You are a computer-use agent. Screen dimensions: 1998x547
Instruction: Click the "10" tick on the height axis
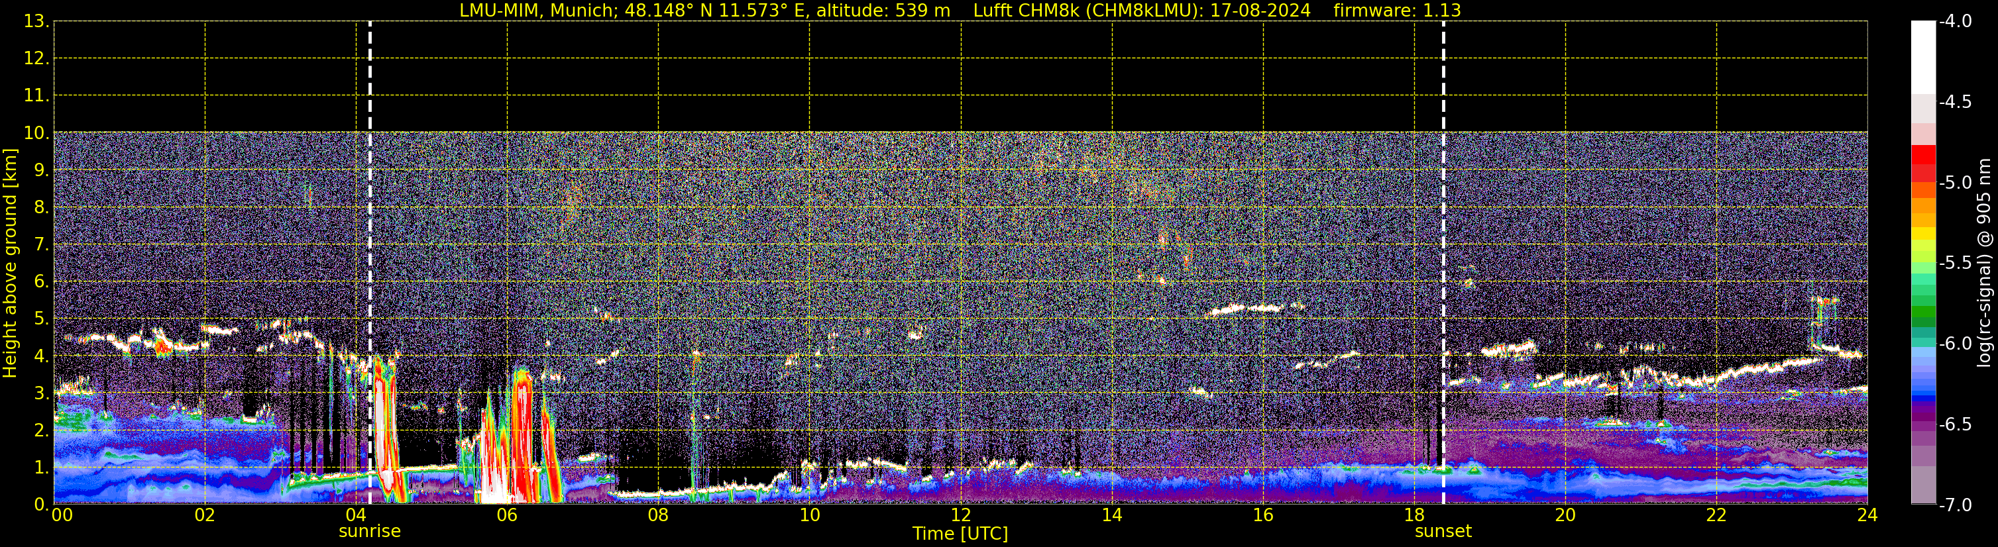pos(36,133)
